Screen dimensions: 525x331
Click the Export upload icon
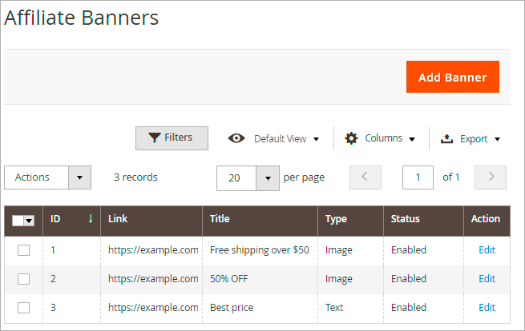pos(447,138)
